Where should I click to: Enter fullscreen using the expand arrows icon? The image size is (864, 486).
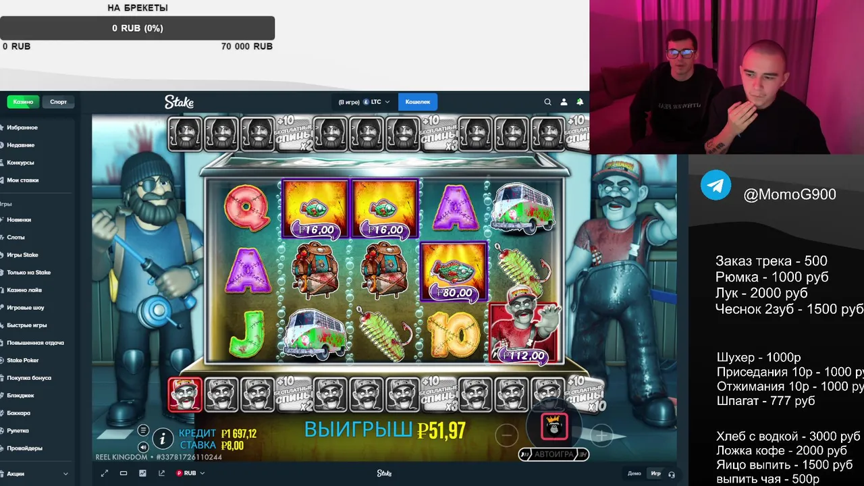105,473
